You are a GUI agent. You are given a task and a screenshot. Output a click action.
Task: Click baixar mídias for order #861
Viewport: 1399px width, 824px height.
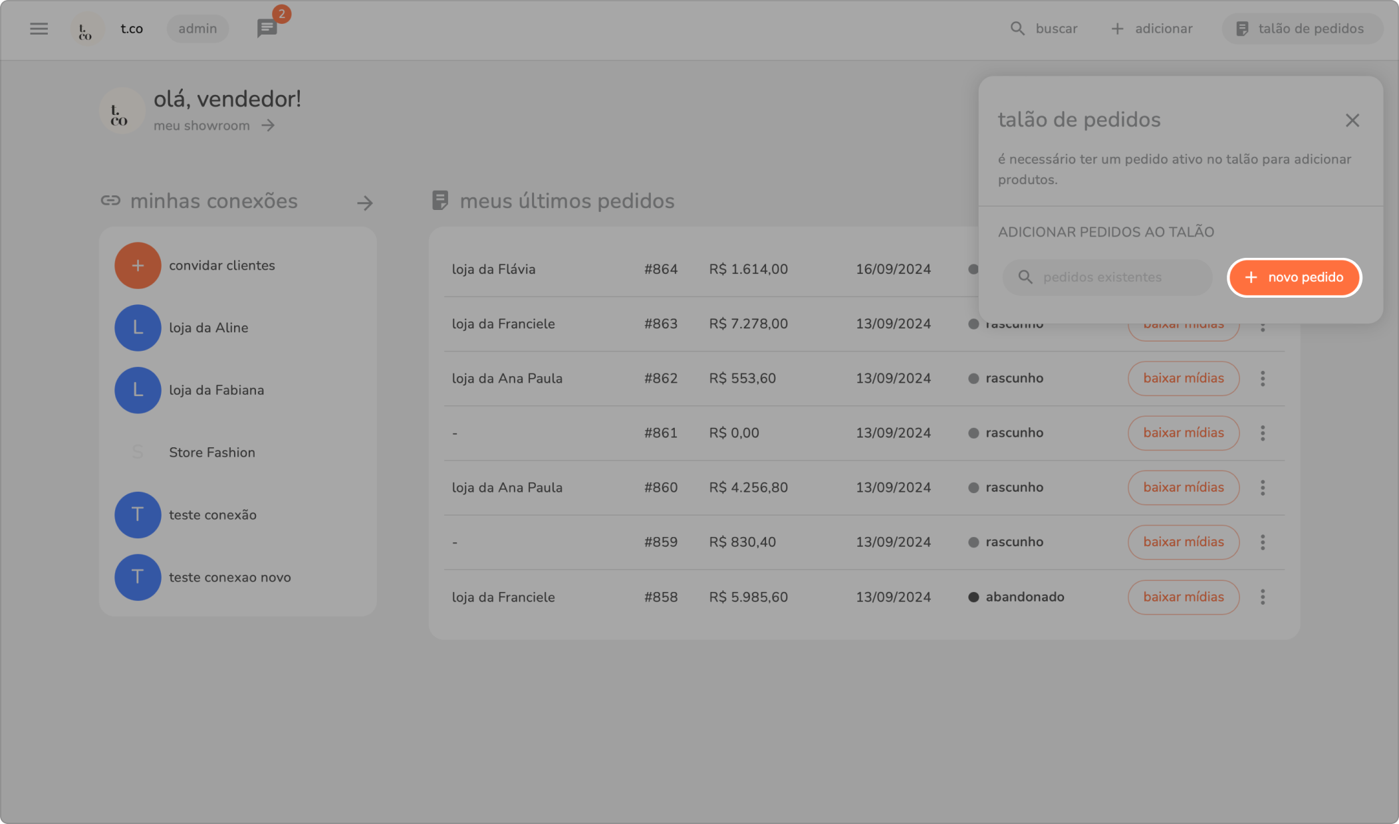pos(1183,433)
